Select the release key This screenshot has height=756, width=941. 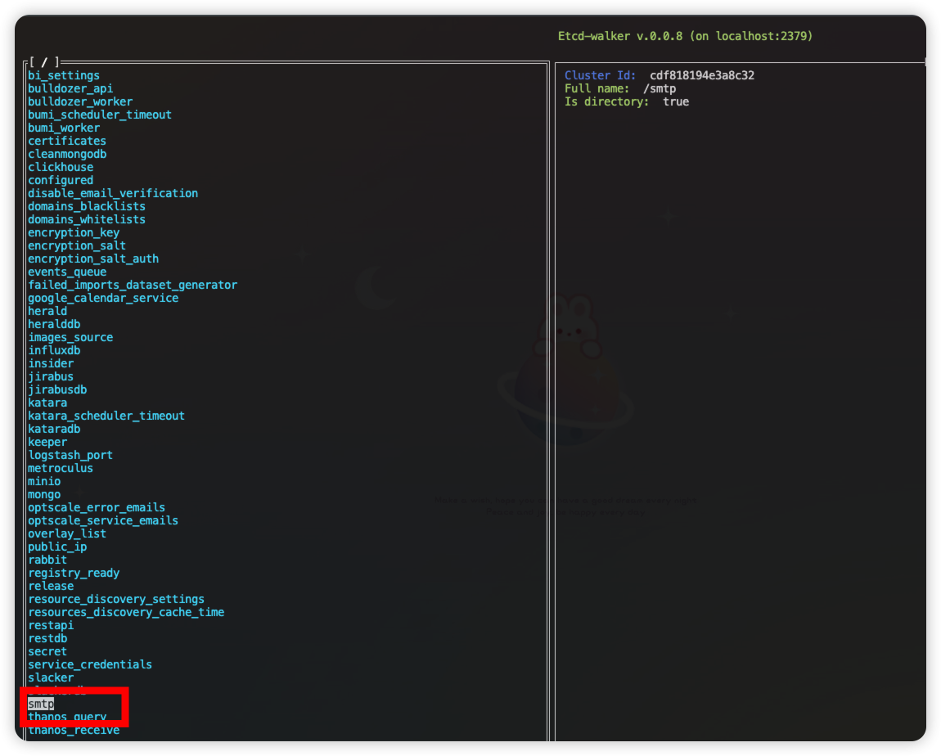coord(51,586)
